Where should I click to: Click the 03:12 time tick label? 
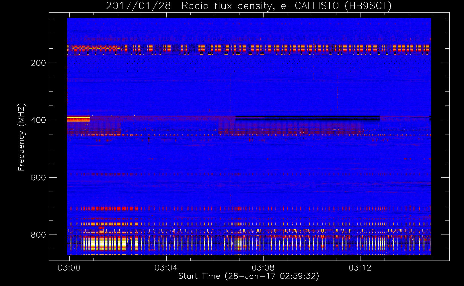(360, 268)
